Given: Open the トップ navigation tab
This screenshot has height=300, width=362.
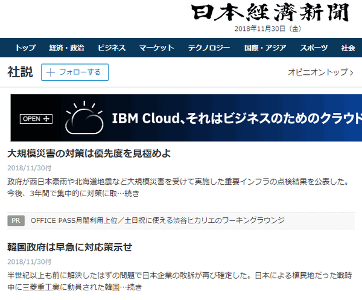Looking at the screenshot, I should pyautogui.click(x=25, y=48).
